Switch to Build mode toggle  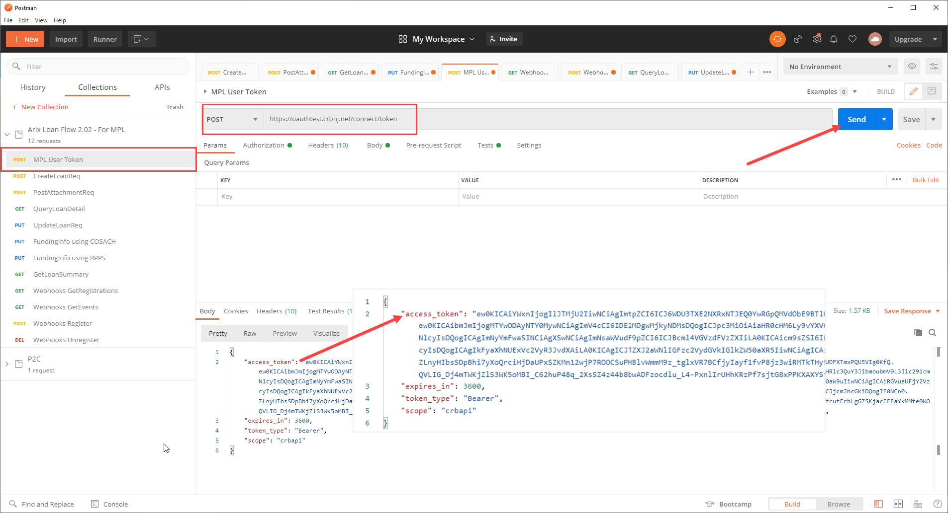(x=792, y=504)
